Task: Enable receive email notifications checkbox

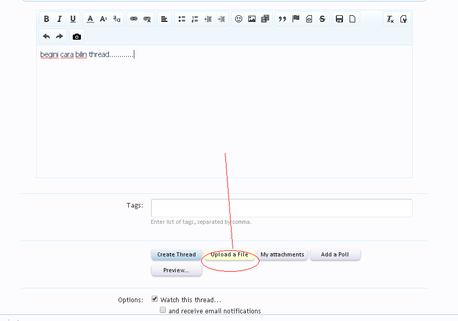Action: pyautogui.click(x=163, y=310)
